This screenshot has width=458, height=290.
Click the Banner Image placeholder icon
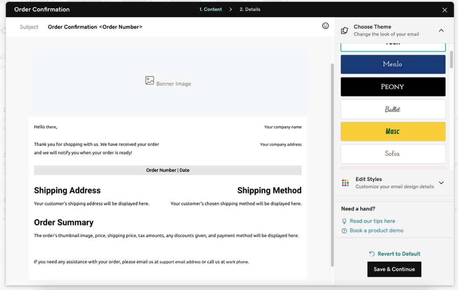click(150, 81)
